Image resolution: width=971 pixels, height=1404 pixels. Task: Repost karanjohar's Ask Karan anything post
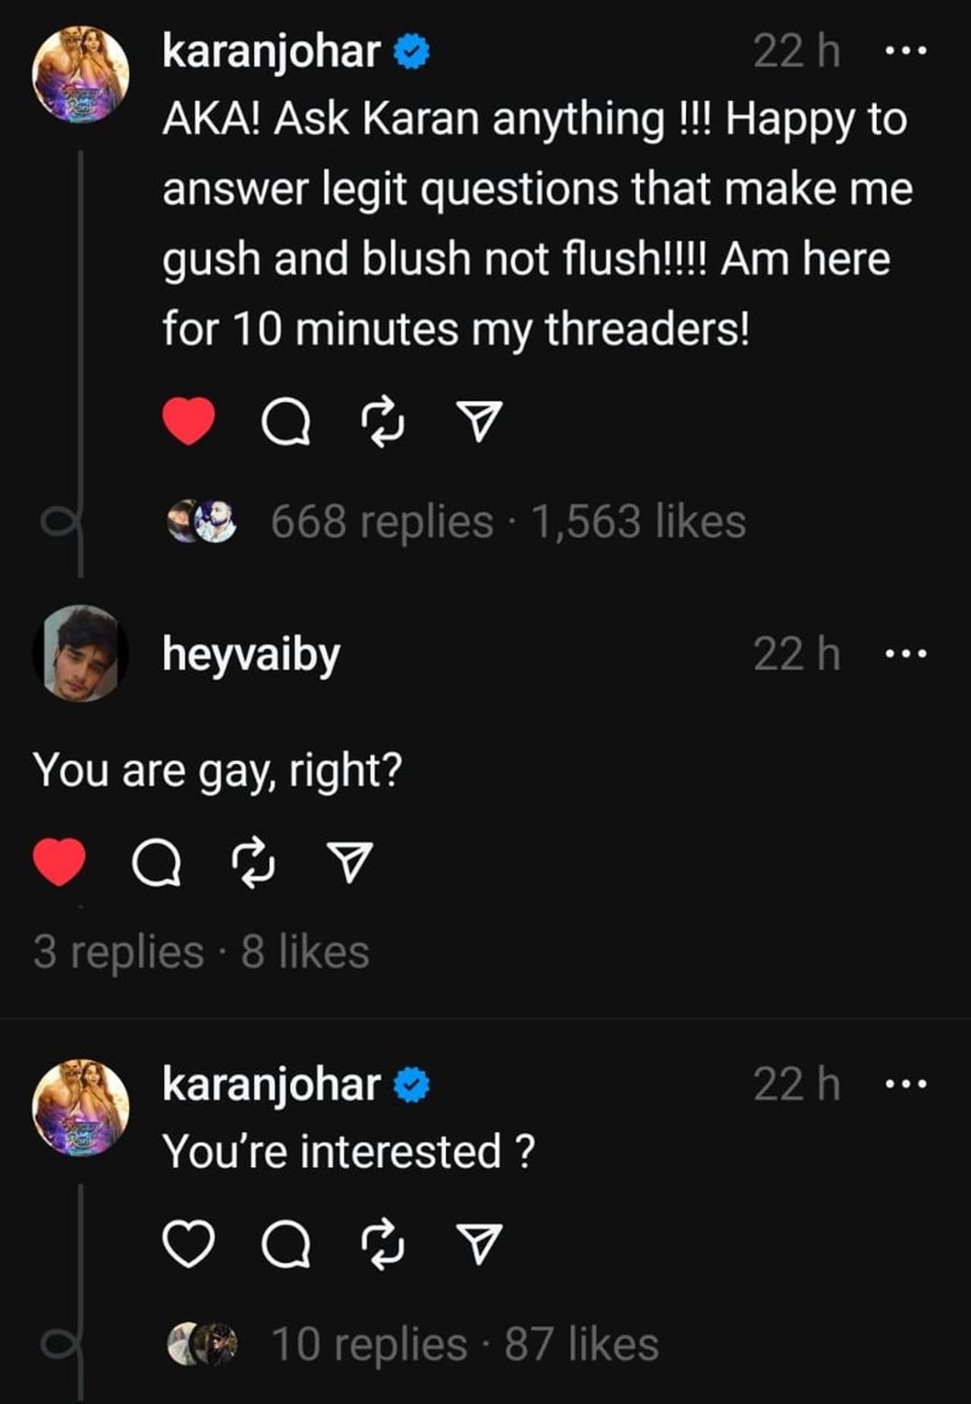tap(383, 421)
